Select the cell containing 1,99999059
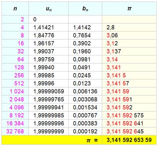 (x=49, y=92)
